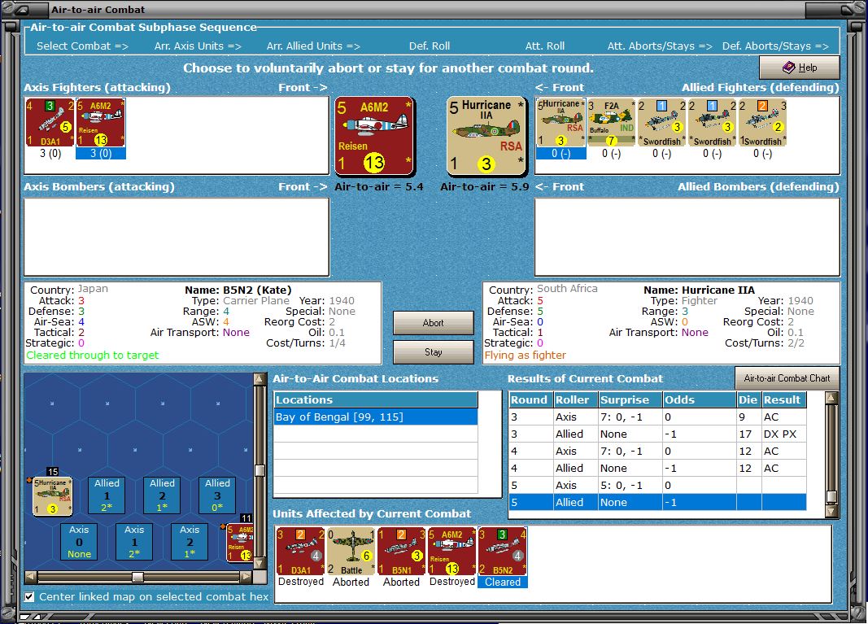Viewport: 868px width, 624px height.
Task: Click the Allied 2 track box on map
Action: coord(162,495)
